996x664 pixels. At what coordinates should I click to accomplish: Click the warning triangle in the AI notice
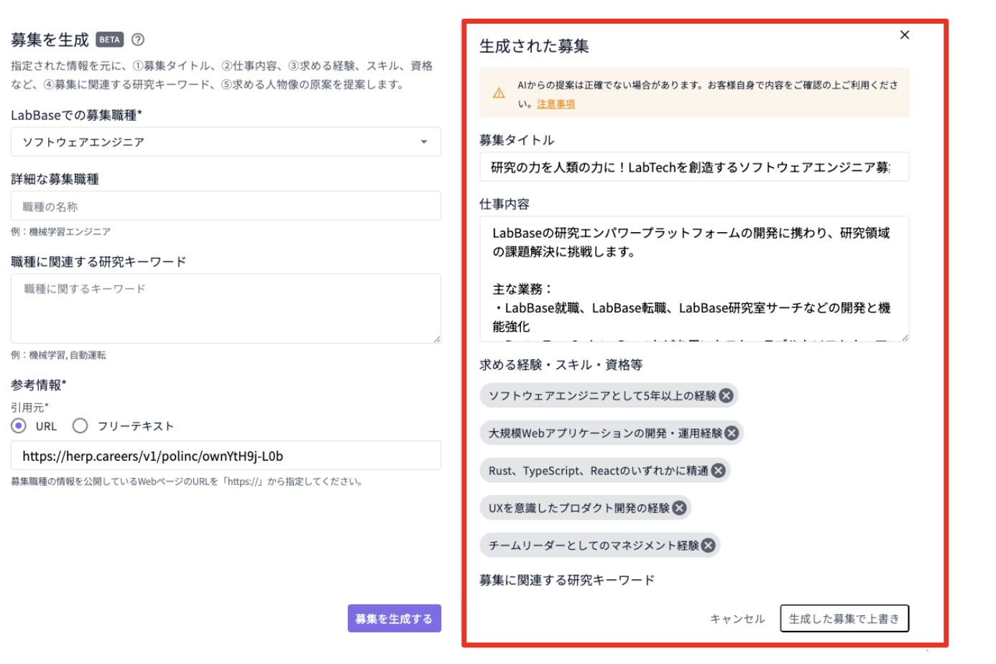coord(500,93)
